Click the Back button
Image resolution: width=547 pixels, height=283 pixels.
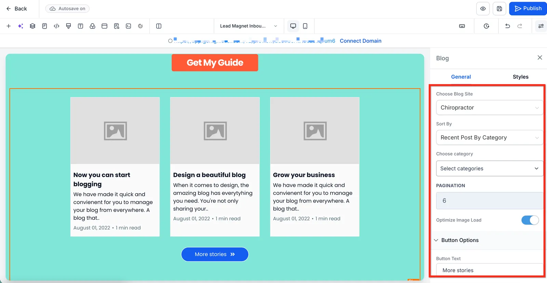16,9
